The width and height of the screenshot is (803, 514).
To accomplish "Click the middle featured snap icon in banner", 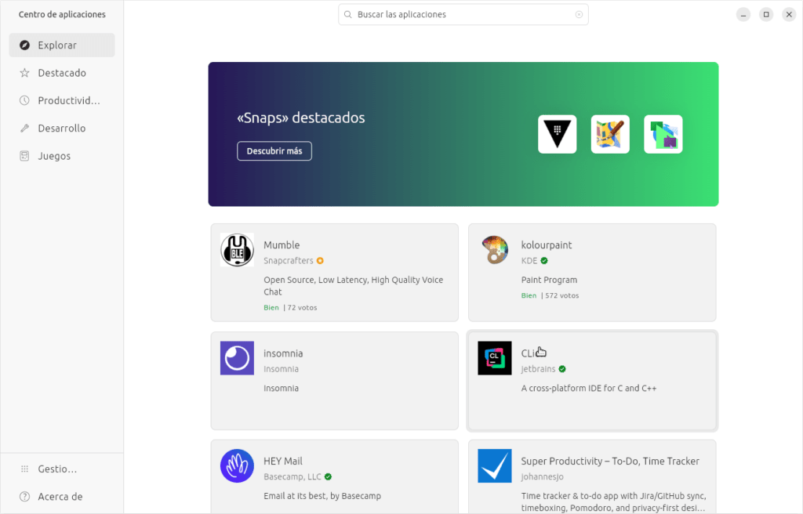I will [610, 134].
